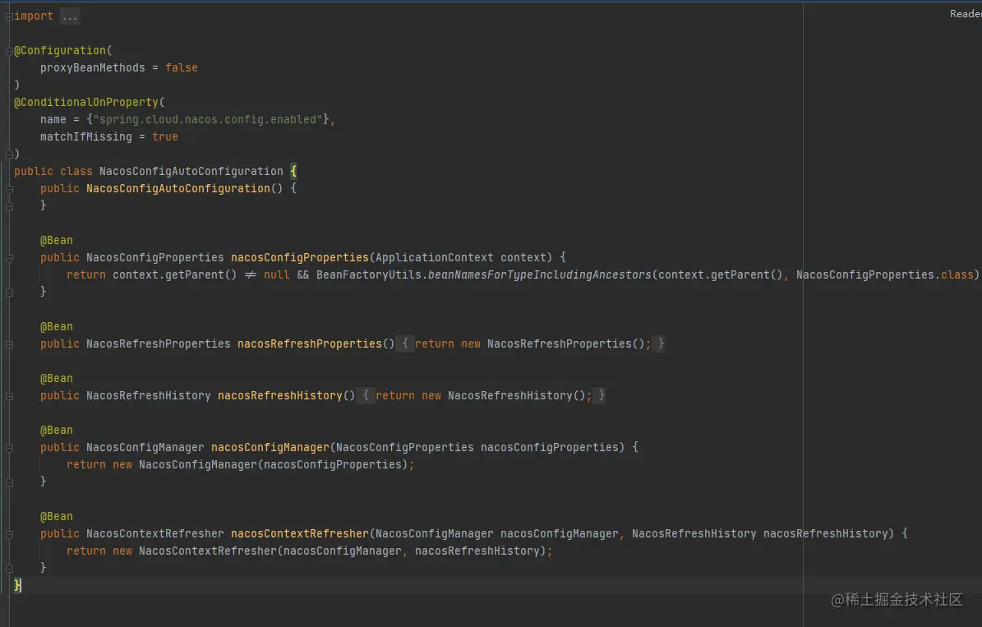This screenshot has width=982, height=627.
Task: Collapse the nacosContextRefresher method fold marker
Action: pos(9,534)
